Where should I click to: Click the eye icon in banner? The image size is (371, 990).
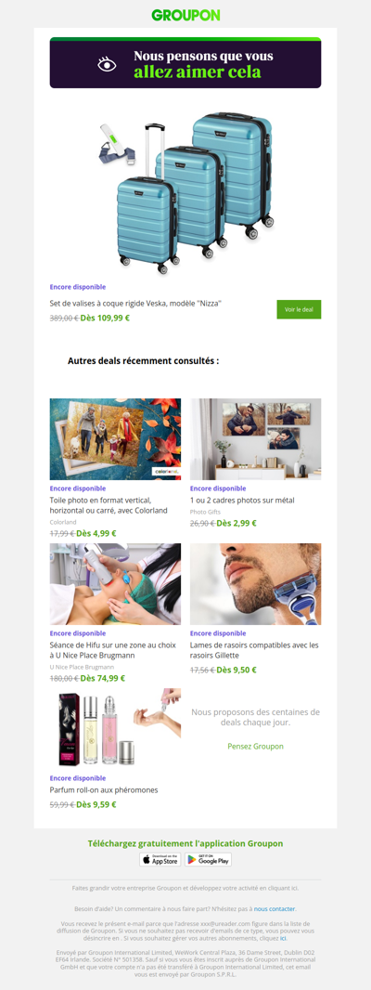tap(107, 64)
